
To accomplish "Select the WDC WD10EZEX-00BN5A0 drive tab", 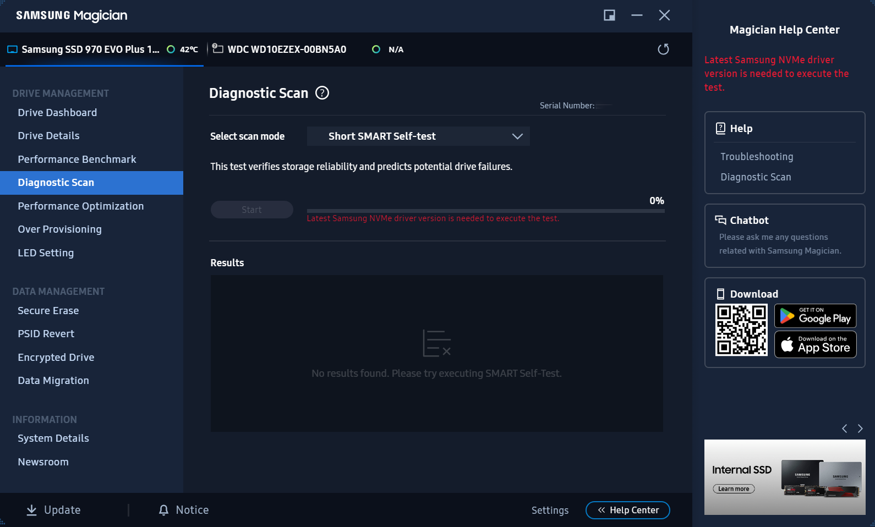I will click(x=308, y=50).
